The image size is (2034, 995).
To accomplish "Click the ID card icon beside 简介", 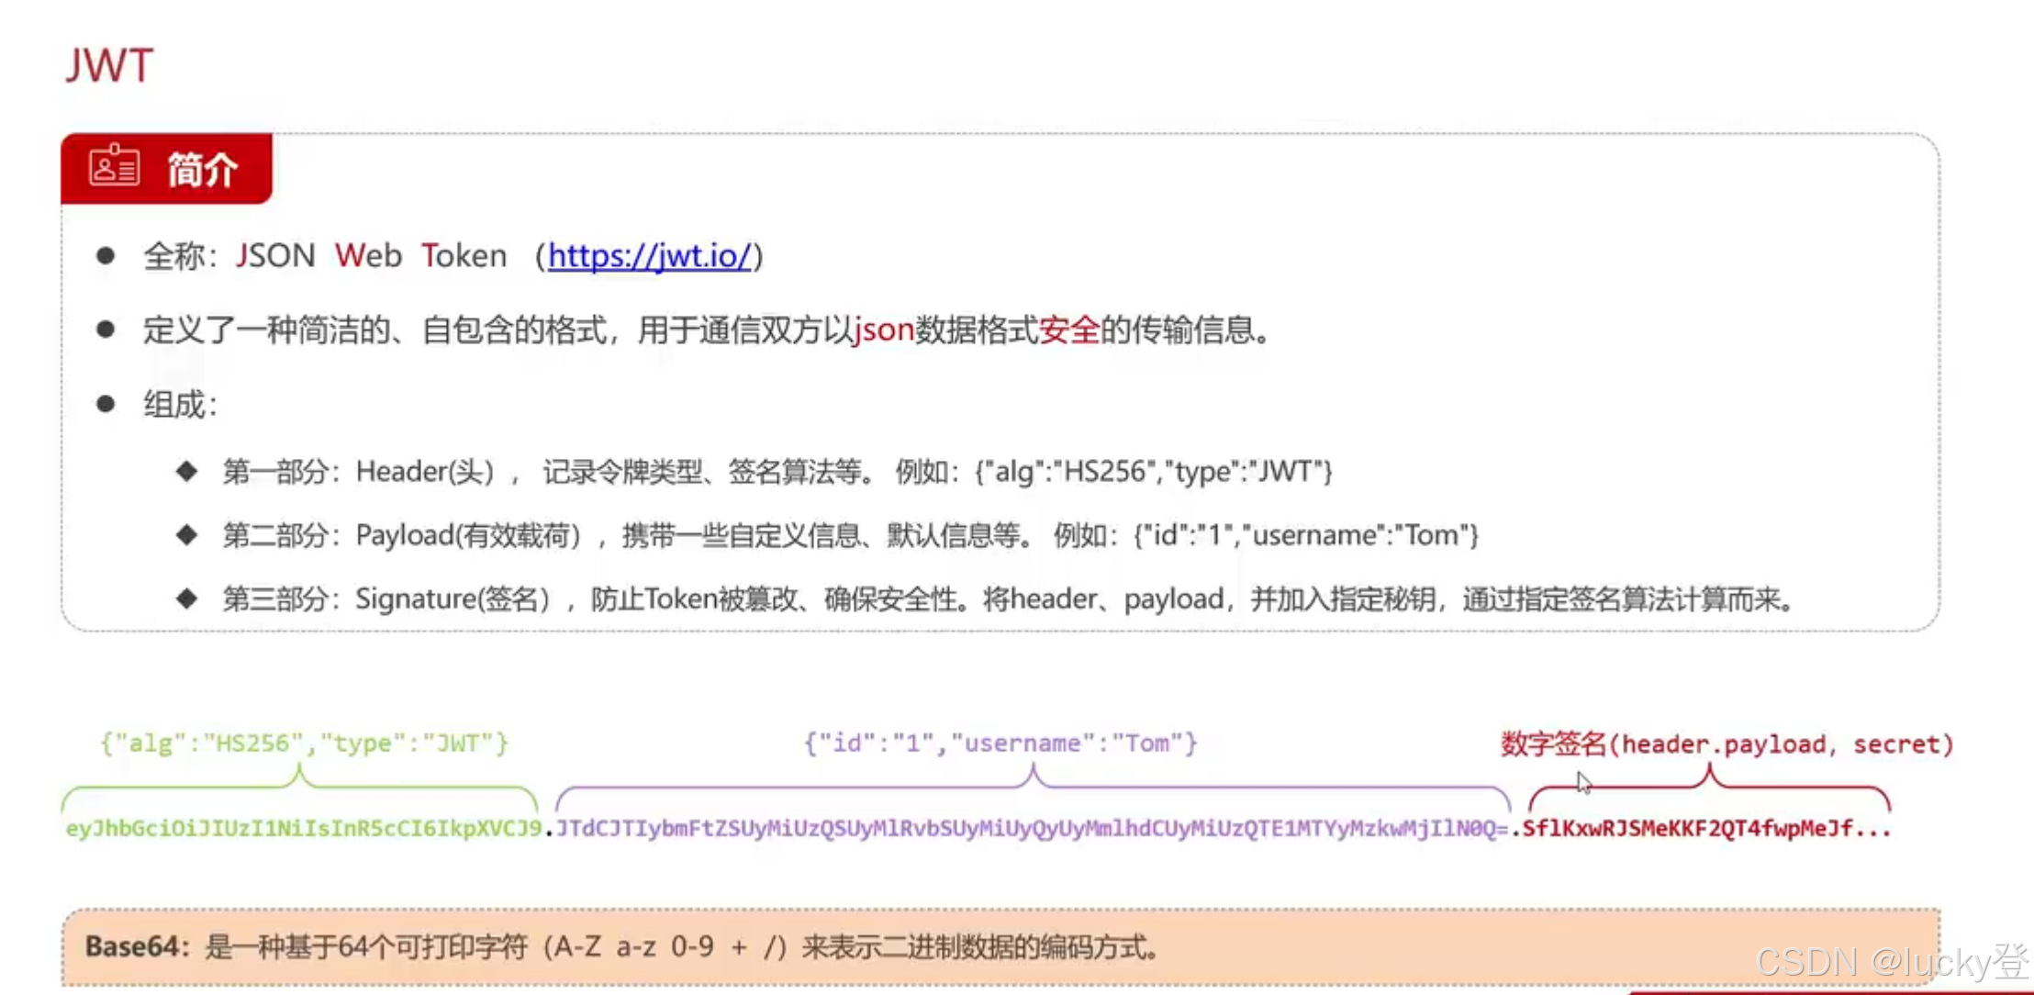I will pyautogui.click(x=114, y=167).
